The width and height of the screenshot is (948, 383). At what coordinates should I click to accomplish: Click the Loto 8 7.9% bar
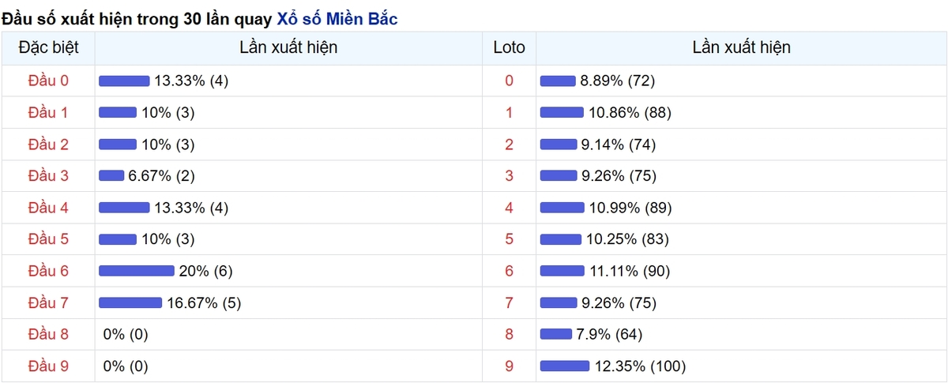pos(556,334)
